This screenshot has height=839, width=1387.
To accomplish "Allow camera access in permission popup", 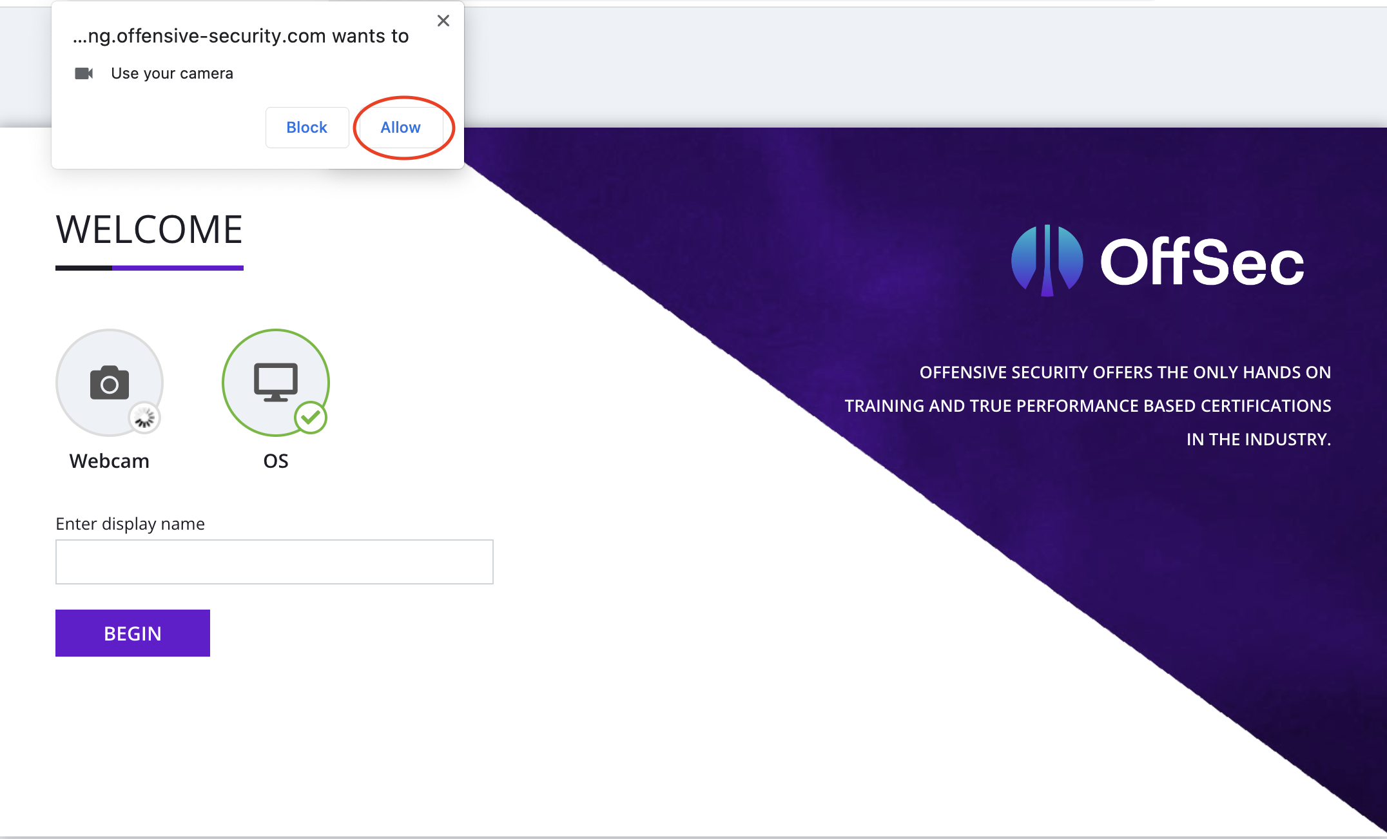I will tap(400, 128).
